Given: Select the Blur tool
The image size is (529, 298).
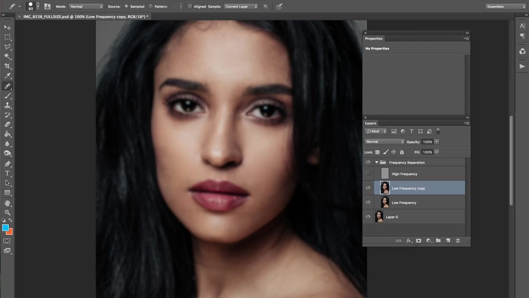Looking at the screenshot, I should point(7,144).
